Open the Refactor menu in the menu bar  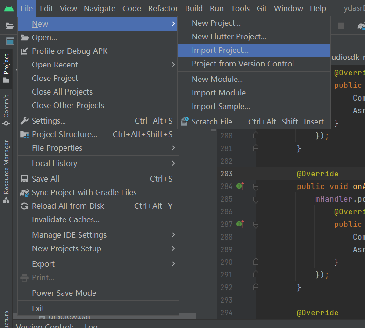(163, 8)
